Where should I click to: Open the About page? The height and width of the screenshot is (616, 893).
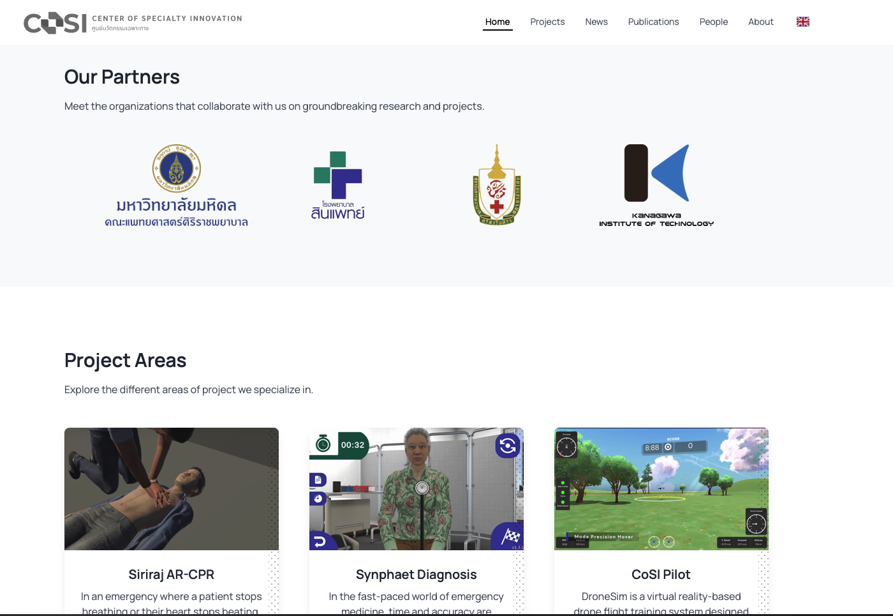(x=760, y=22)
